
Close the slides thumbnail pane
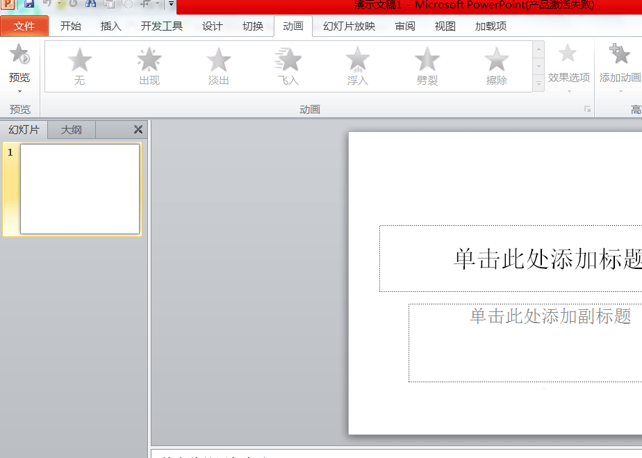tap(138, 129)
